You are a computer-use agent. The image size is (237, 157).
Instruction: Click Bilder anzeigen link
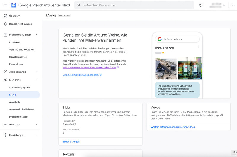(x=71, y=141)
